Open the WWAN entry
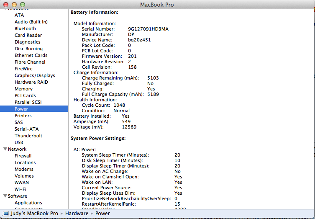Screen dimensions: 315x219 [22, 183]
